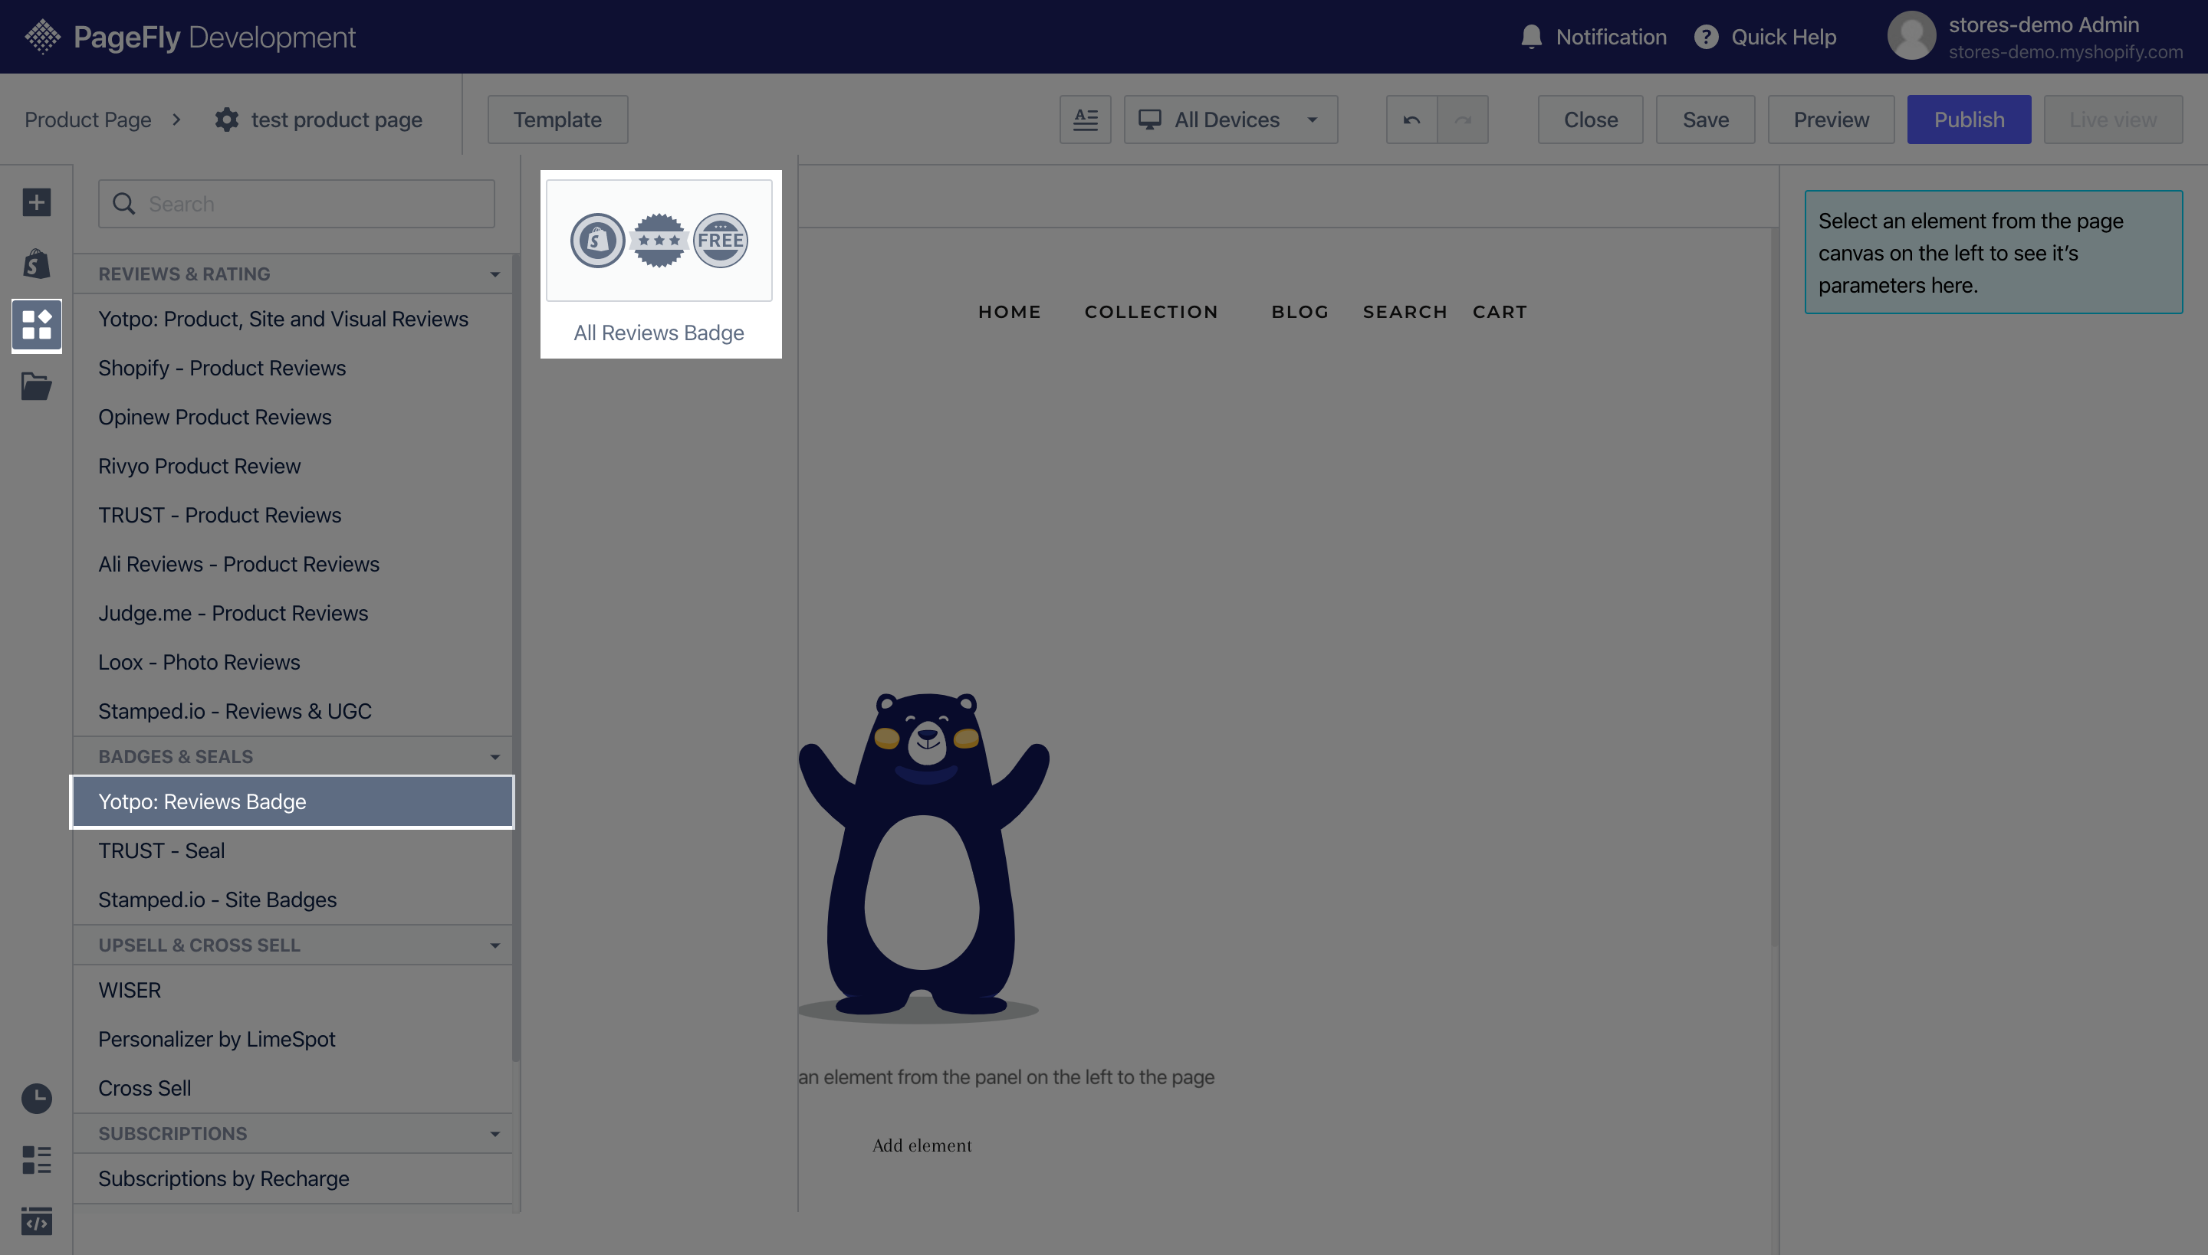Click the search magnifier icon

pos(124,204)
